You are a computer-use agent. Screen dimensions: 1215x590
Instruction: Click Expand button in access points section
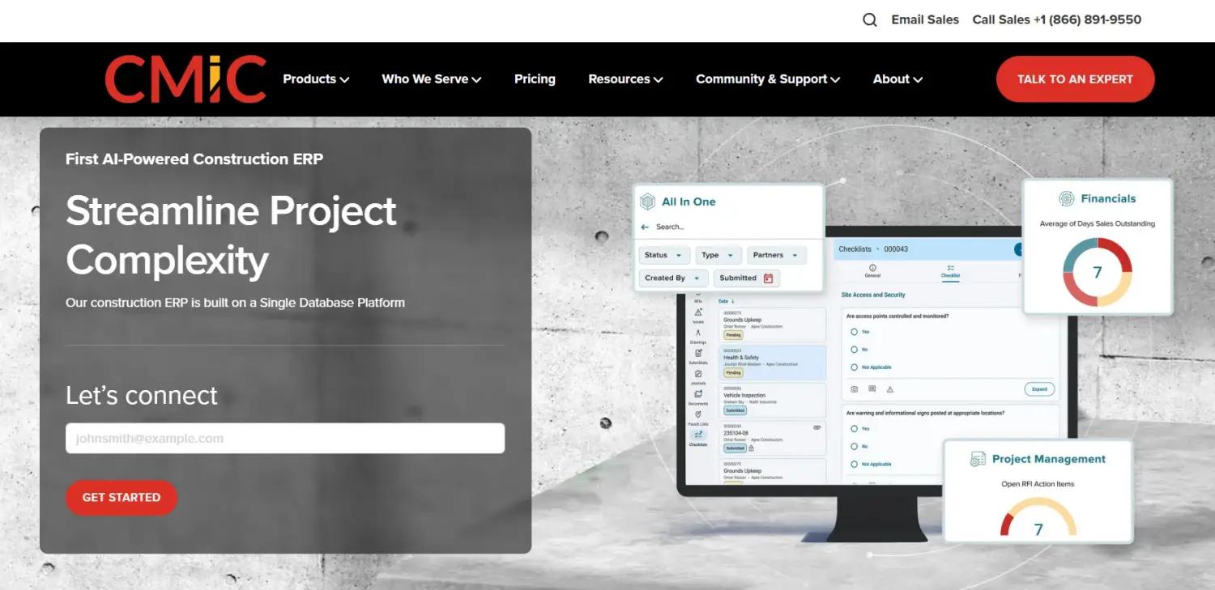(x=1039, y=389)
